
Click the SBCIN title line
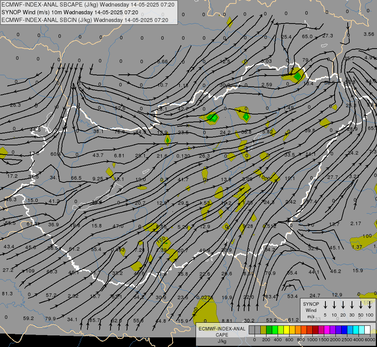click(x=85, y=20)
